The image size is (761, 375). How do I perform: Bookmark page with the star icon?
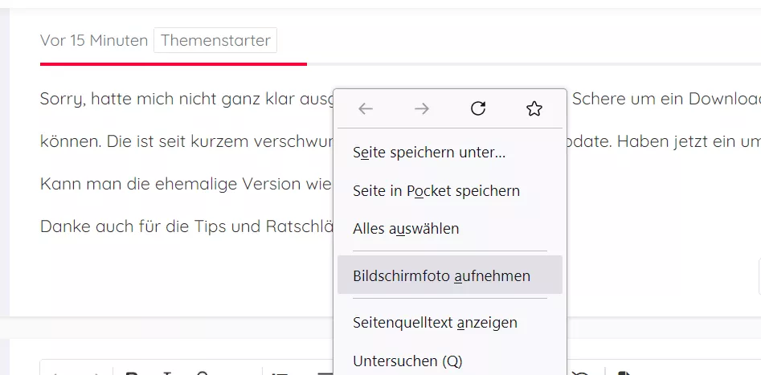[534, 108]
